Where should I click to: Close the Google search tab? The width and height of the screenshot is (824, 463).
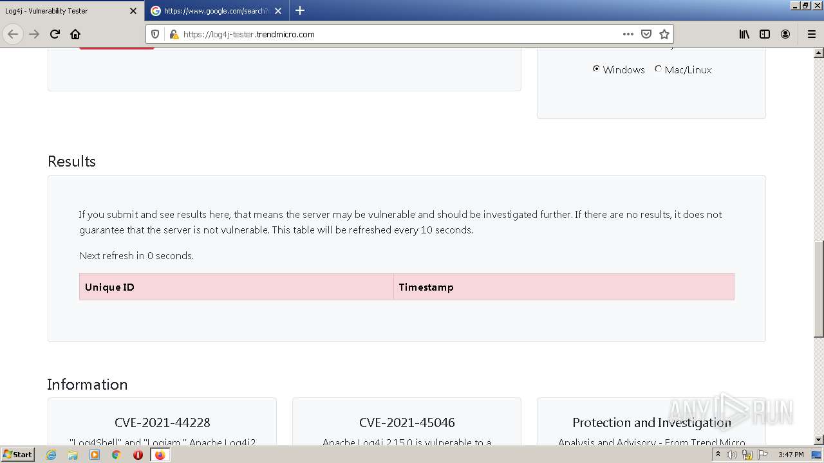[278, 11]
